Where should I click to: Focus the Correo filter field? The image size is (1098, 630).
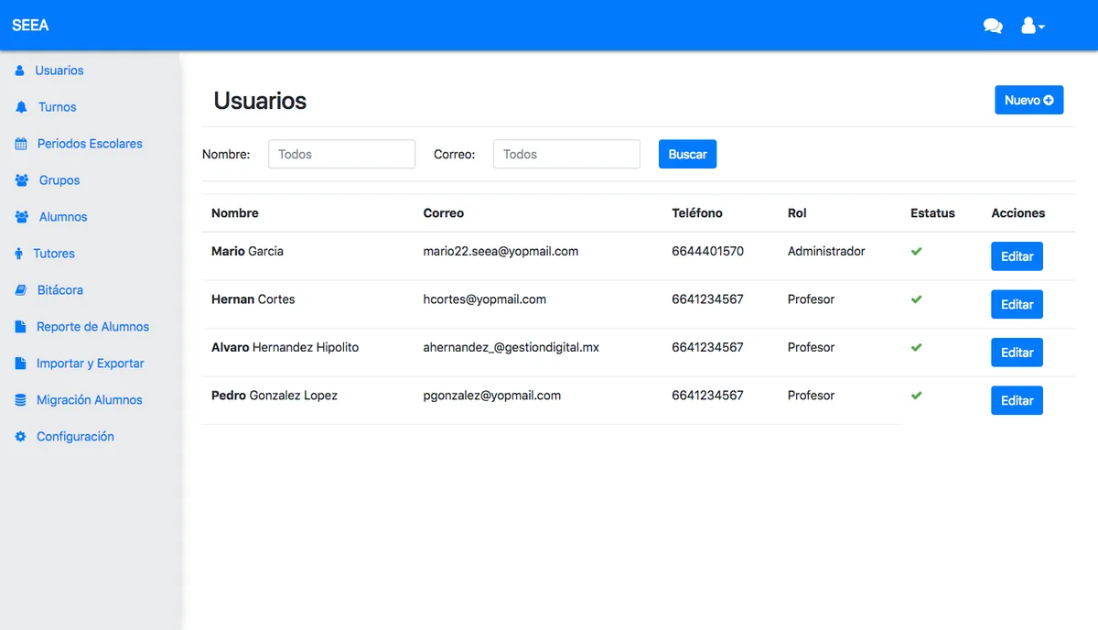(566, 154)
